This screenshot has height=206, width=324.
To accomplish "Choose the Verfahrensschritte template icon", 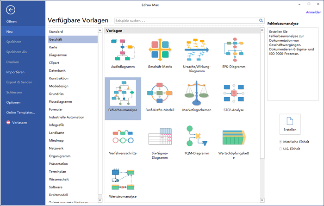I will tap(123, 137).
